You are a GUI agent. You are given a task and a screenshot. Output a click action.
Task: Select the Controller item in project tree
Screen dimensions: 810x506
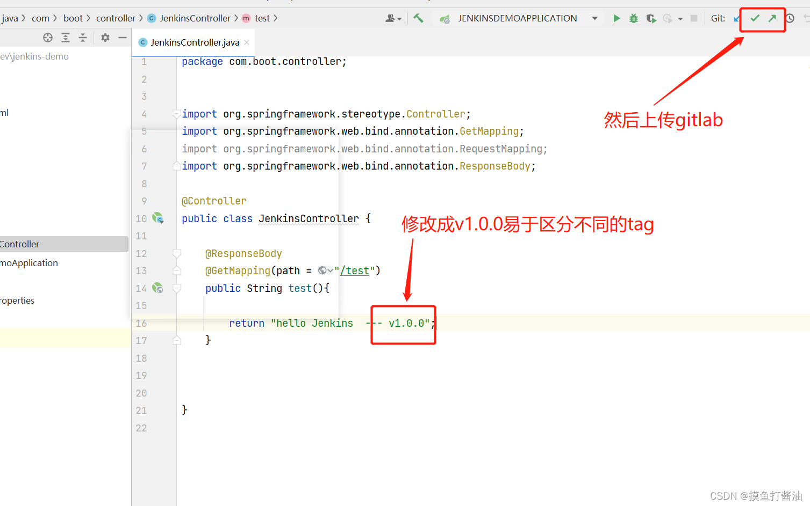[x=64, y=244]
